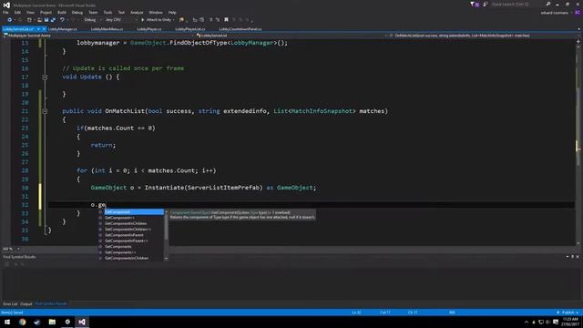Open the OnMatchList member navigation dropdown
The width and height of the screenshot is (583, 328).
click(482, 36)
